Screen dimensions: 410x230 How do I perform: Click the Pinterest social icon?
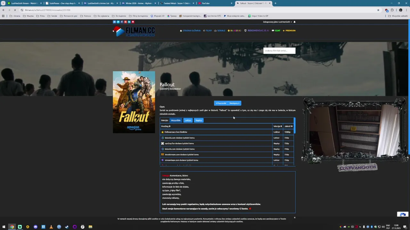pos(133,22)
